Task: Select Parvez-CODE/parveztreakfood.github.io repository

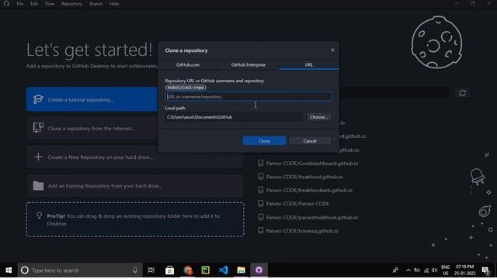Action: (312, 217)
